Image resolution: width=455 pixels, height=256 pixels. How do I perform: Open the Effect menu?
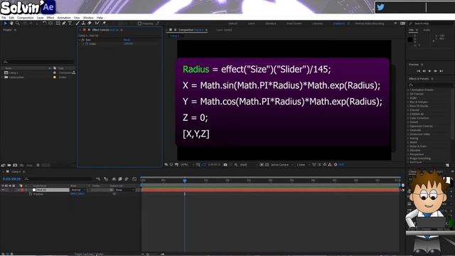(x=50, y=18)
